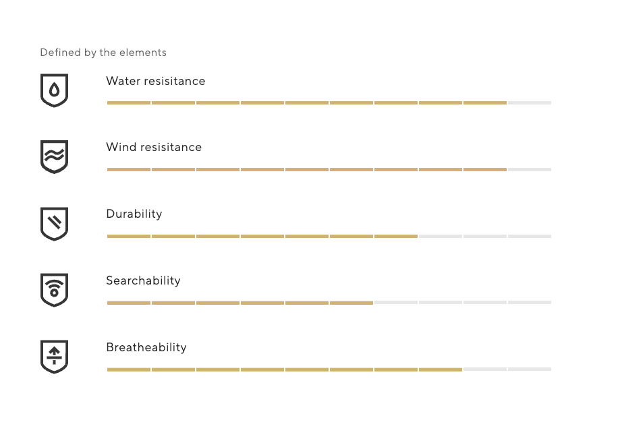The width and height of the screenshot is (620, 447).
Task: Click the Wind resisitance label
Action: click(x=154, y=147)
